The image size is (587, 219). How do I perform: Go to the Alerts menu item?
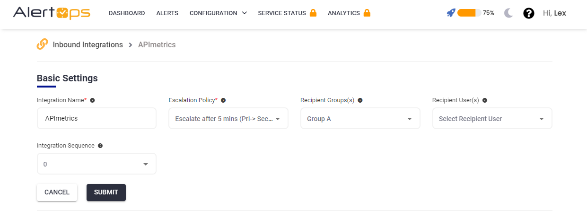167,13
